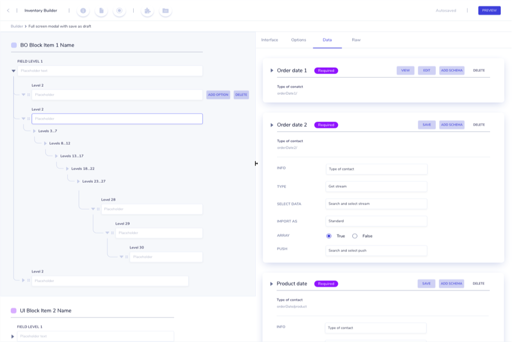Expand the Levels 8...12 group
The width and height of the screenshot is (512, 342).
point(45,143)
